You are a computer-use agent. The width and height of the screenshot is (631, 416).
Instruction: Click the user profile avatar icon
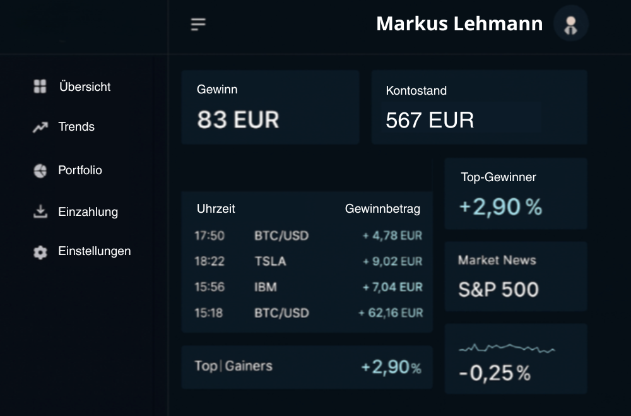(570, 23)
